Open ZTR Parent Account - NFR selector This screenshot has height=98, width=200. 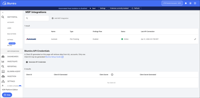tap(172, 3)
